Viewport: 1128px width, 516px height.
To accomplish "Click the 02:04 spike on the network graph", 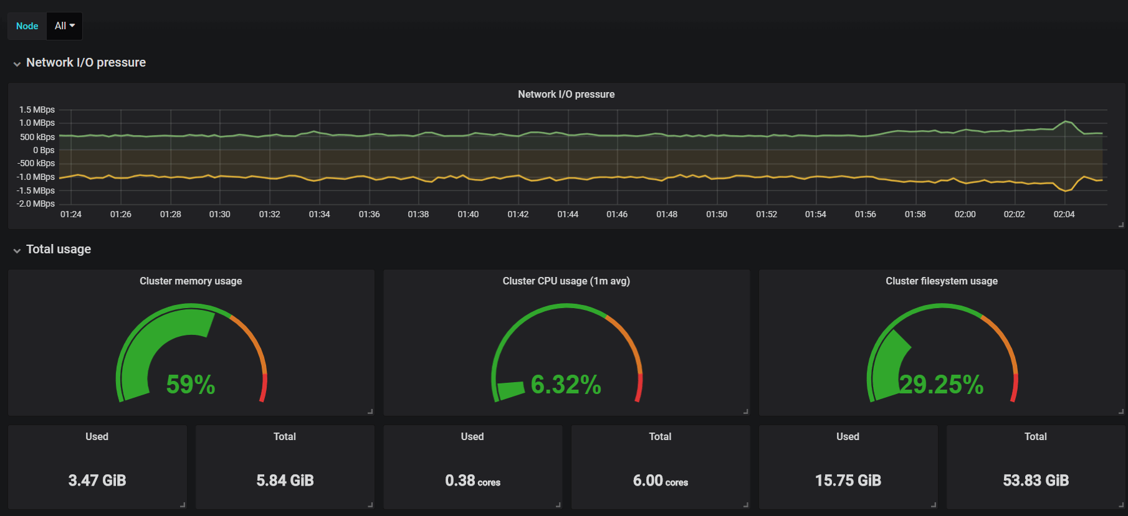I will 1066,122.
